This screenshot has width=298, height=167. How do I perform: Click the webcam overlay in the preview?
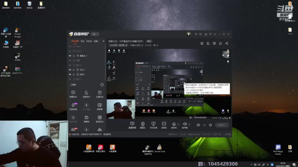pos(121,109)
